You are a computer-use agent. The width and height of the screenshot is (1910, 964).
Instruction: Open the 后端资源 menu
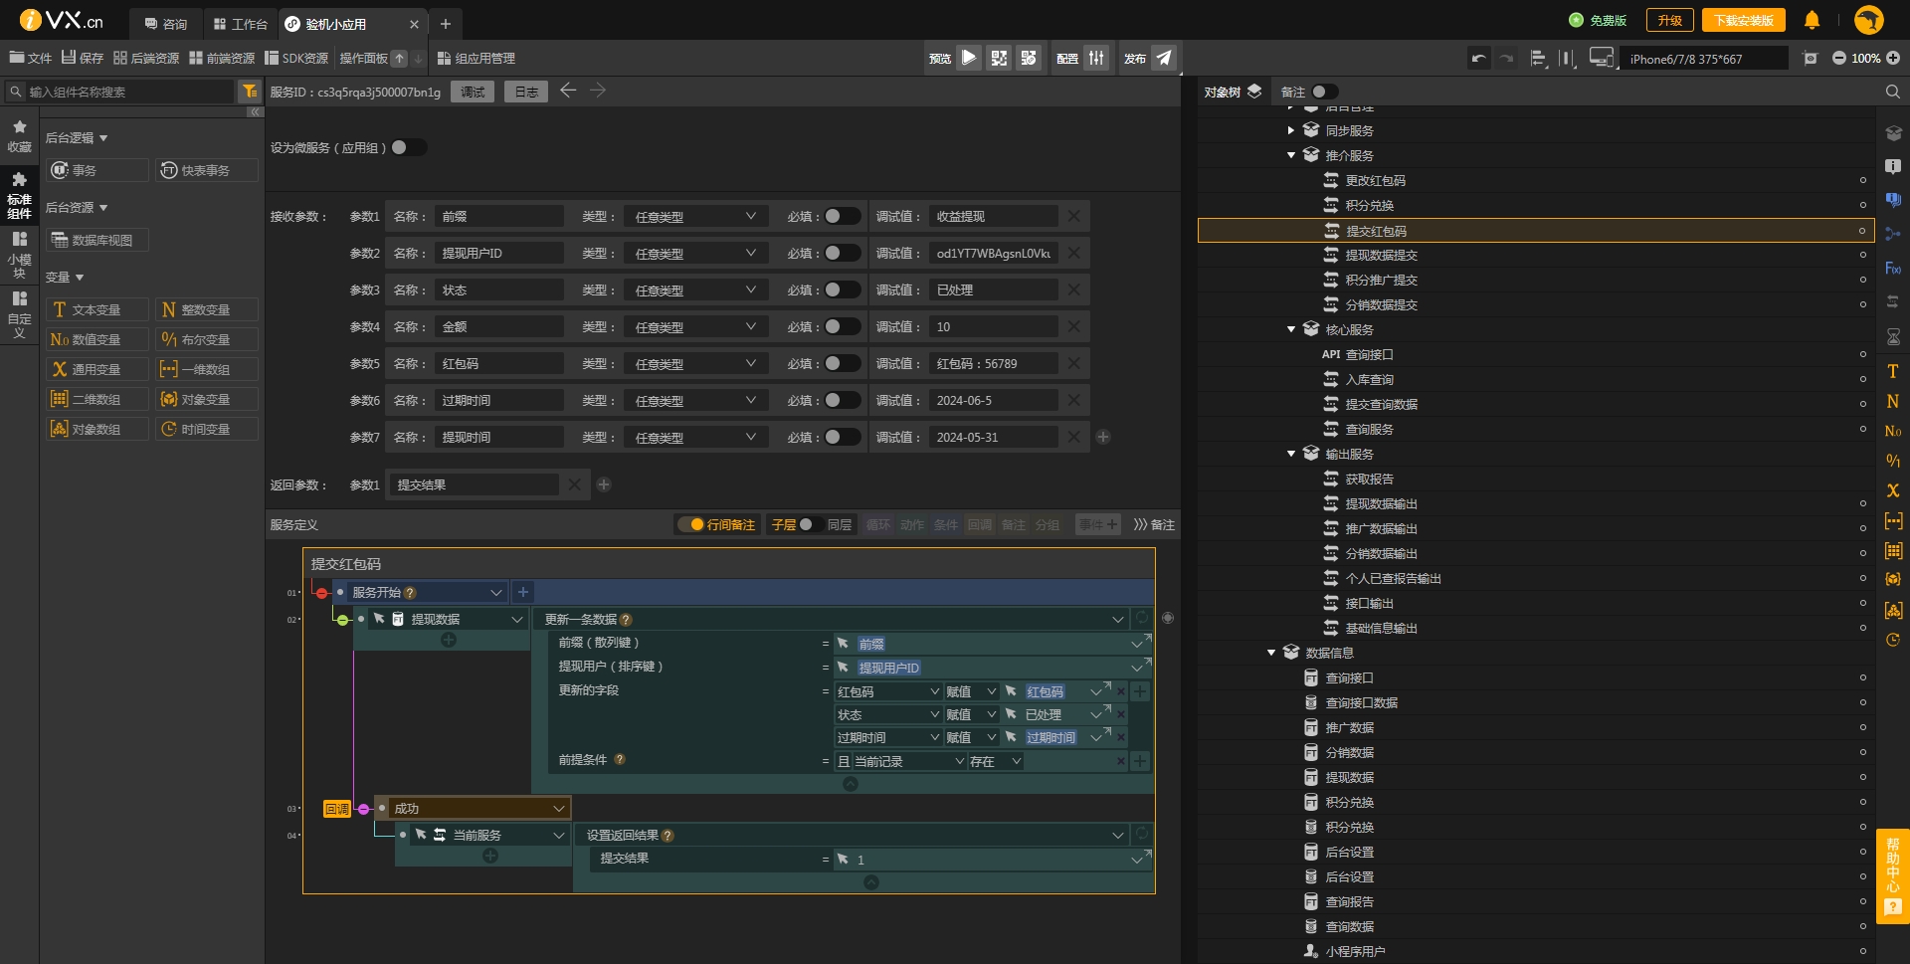click(146, 58)
